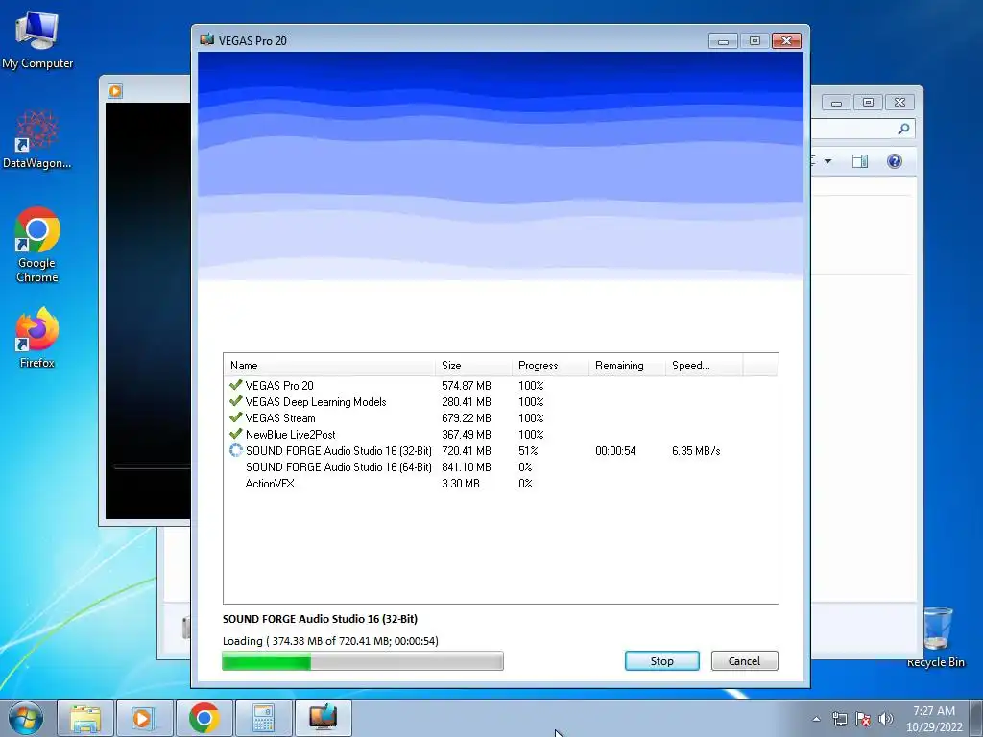Select SOUND FORGE Audio Studio 16 (32-Bit) row
Screen dimensions: 983x737
point(500,451)
